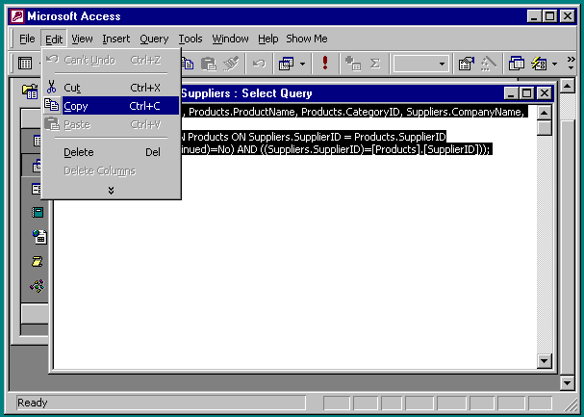
Task: Select the Macros scroll icon in sidebar
Action: click(x=38, y=262)
